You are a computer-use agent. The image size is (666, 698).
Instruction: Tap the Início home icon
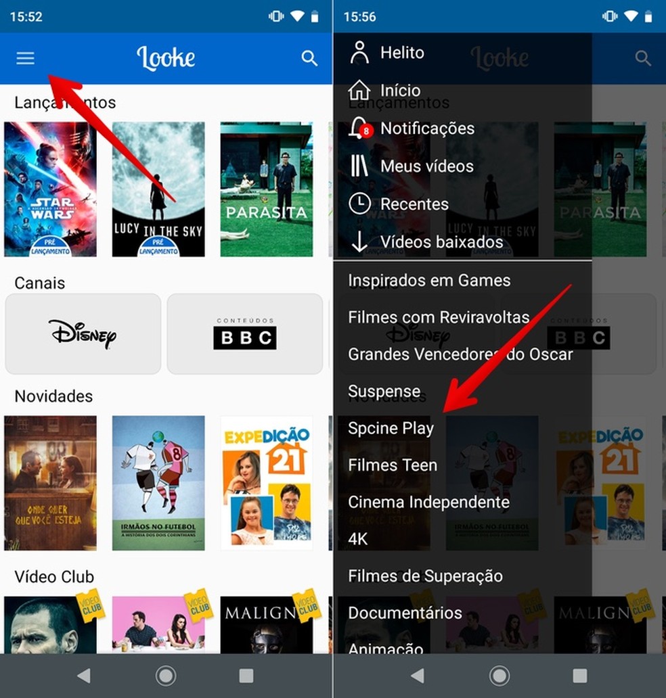click(x=359, y=90)
